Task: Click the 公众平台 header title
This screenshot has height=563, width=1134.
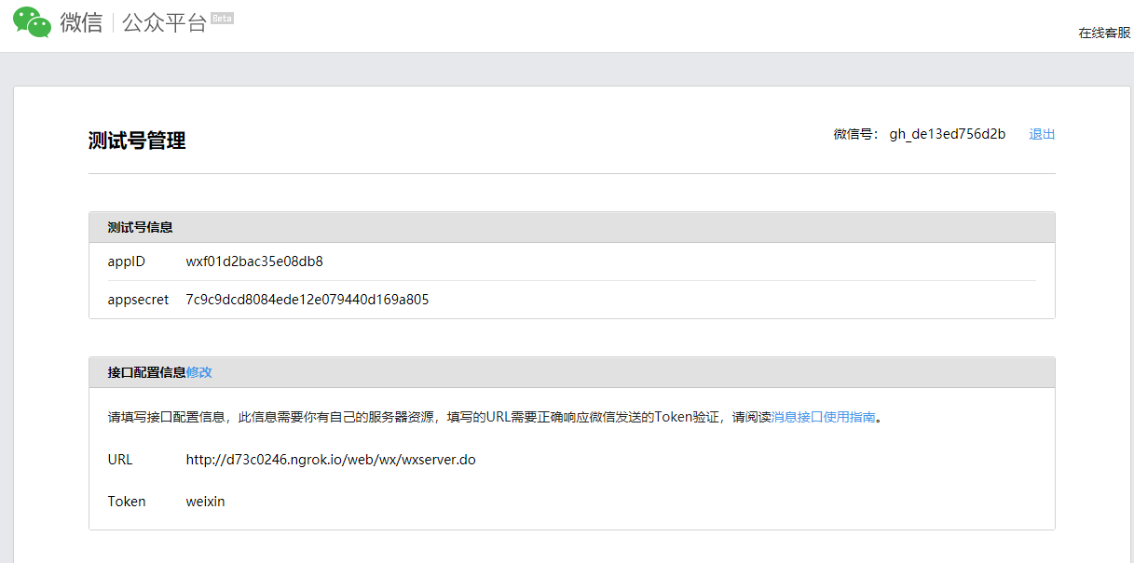Action: coord(164,23)
